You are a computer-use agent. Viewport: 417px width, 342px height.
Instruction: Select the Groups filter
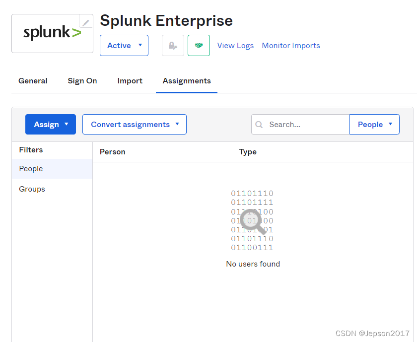click(x=52, y=189)
